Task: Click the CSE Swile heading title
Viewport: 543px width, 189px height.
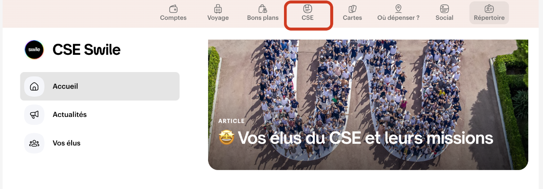Action: pyautogui.click(x=86, y=50)
